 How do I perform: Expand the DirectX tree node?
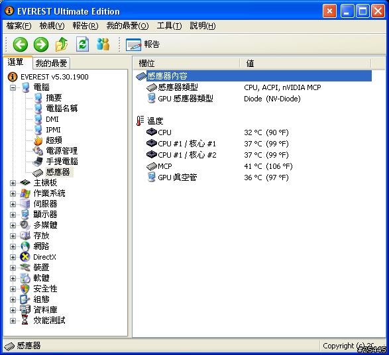(13, 258)
